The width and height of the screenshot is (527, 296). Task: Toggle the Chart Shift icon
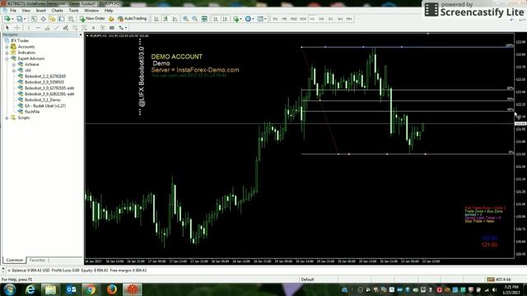(x=225, y=19)
